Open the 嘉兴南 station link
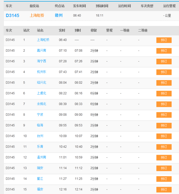Viewport: 179px width, 194px height. point(41,50)
